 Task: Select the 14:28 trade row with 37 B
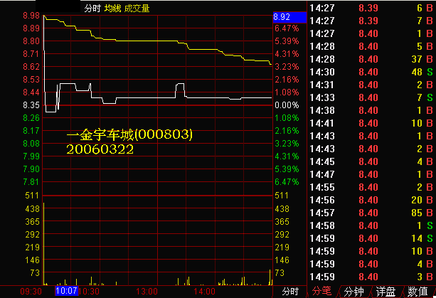[372, 58]
